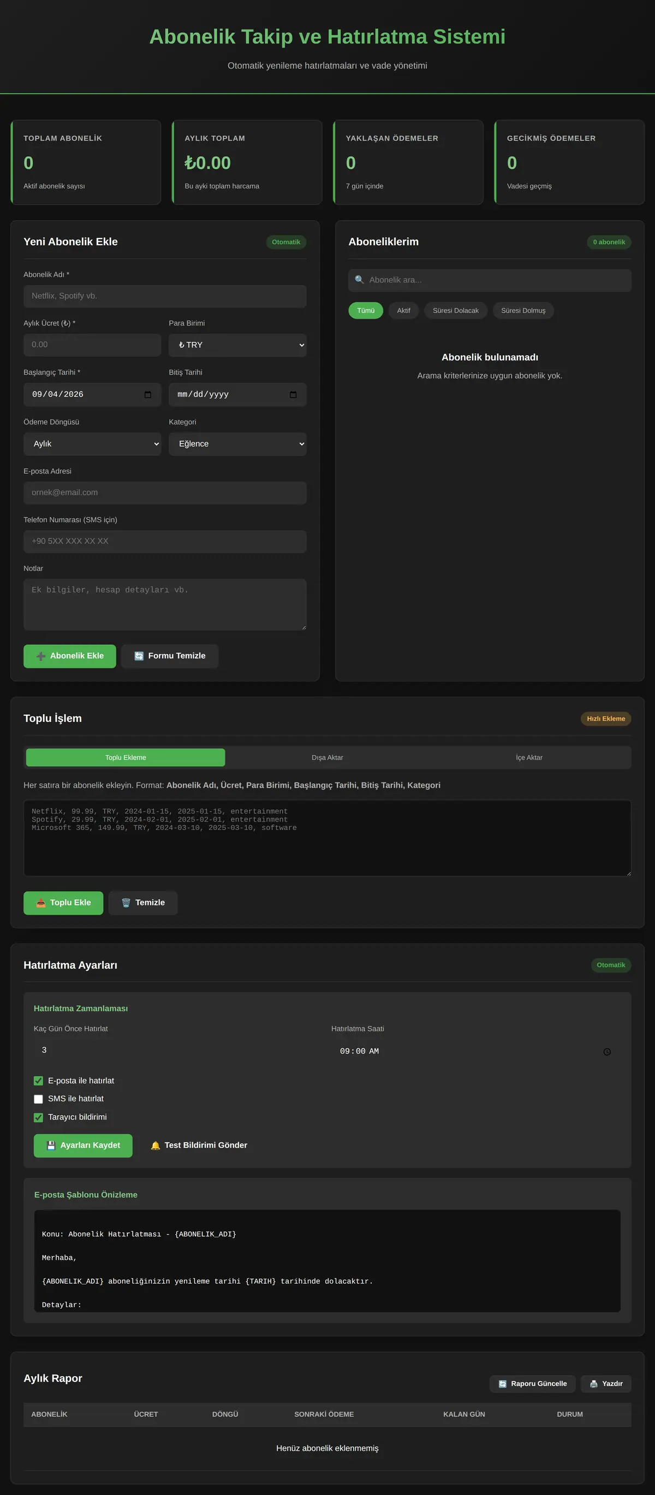
Task: Expand the Ödeme Döngüsü Aylık dropdown
Action: click(x=92, y=444)
